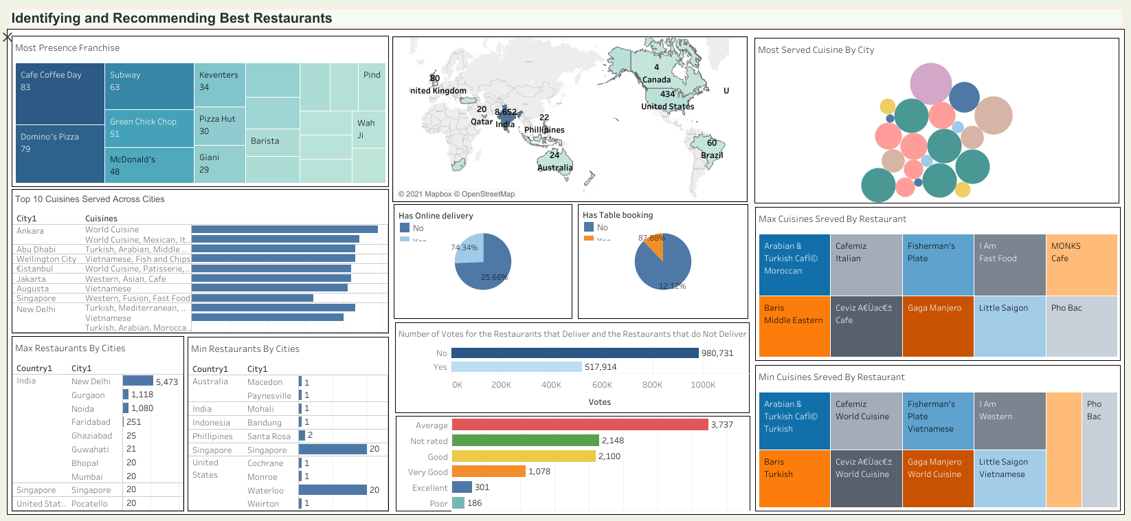Click India 8,652 on the map
Viewport: 1131px width, 521px height.
pyautogui.click(x=506, y=118)
